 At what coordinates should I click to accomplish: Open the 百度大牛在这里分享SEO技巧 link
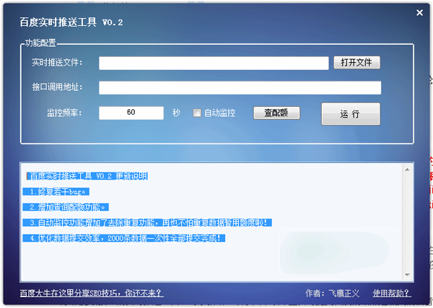pyautogui.click(x=92, y=293)
